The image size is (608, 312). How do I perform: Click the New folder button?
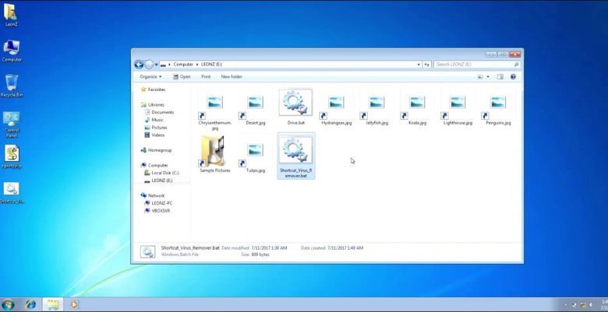point(232,77)
